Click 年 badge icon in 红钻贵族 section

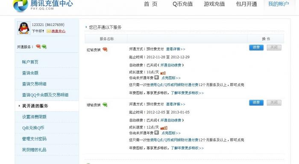(x=157, y=78)
